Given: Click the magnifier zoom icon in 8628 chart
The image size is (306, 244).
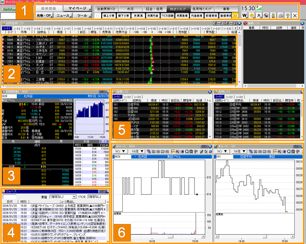Looking at the screenshot, I should coord(186,151).
